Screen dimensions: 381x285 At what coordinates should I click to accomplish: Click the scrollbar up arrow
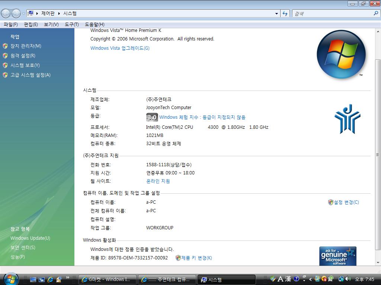(x=378, y=32)
